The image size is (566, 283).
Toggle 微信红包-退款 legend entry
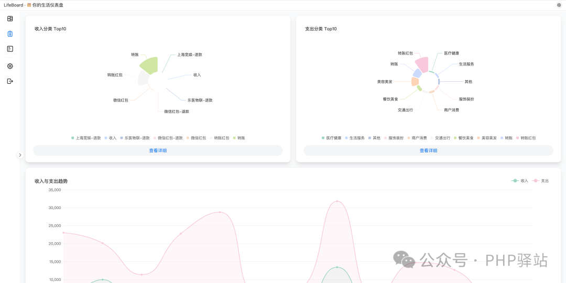point(168,138)
